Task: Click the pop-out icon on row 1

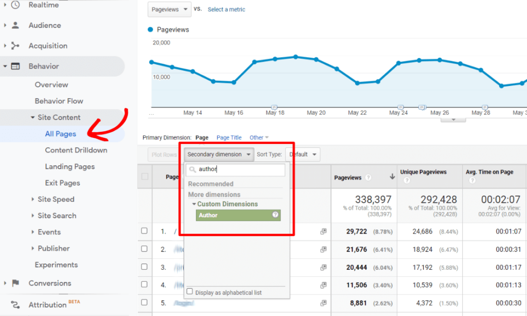Action: 324,232
